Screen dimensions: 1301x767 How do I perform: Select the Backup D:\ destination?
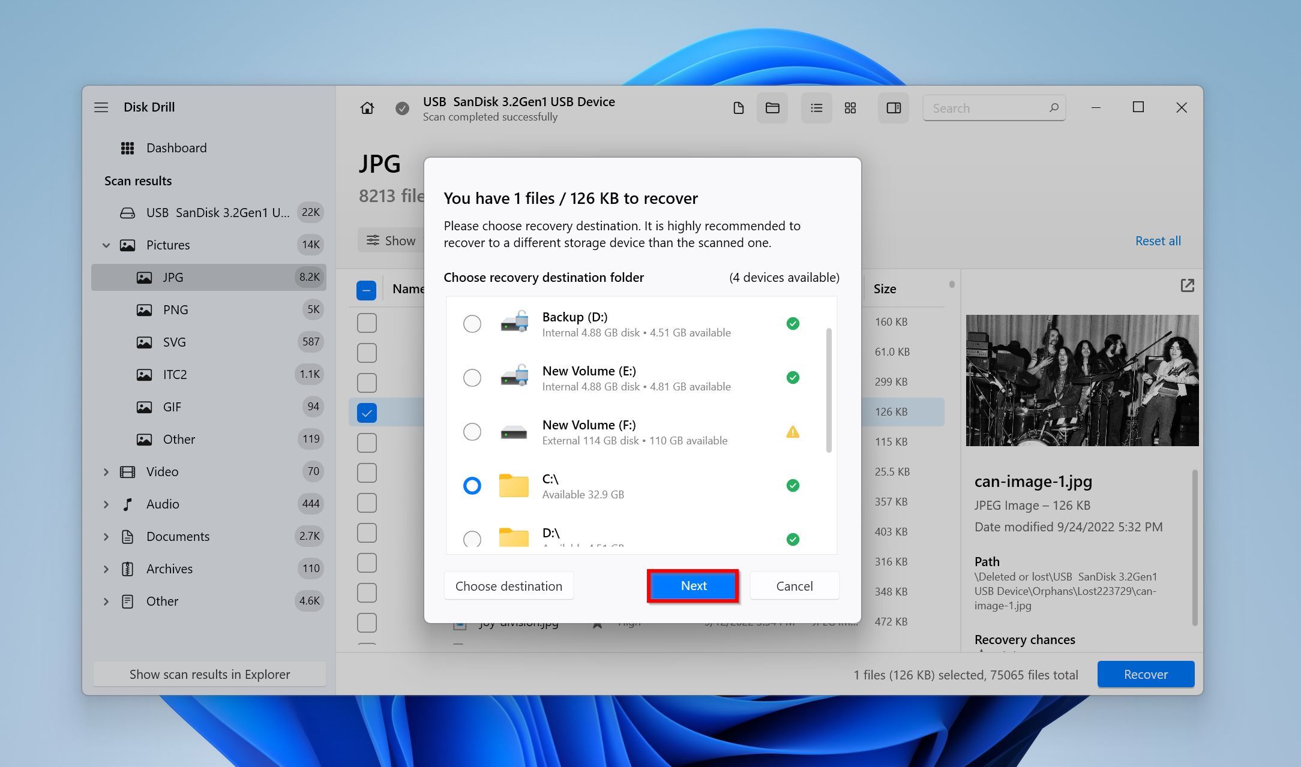coord(472,323)
